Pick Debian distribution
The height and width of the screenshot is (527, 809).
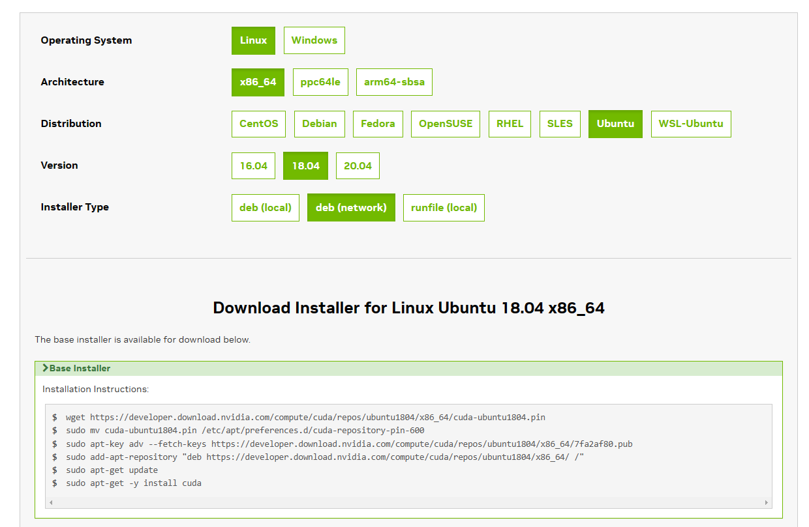tap(319, 124)
